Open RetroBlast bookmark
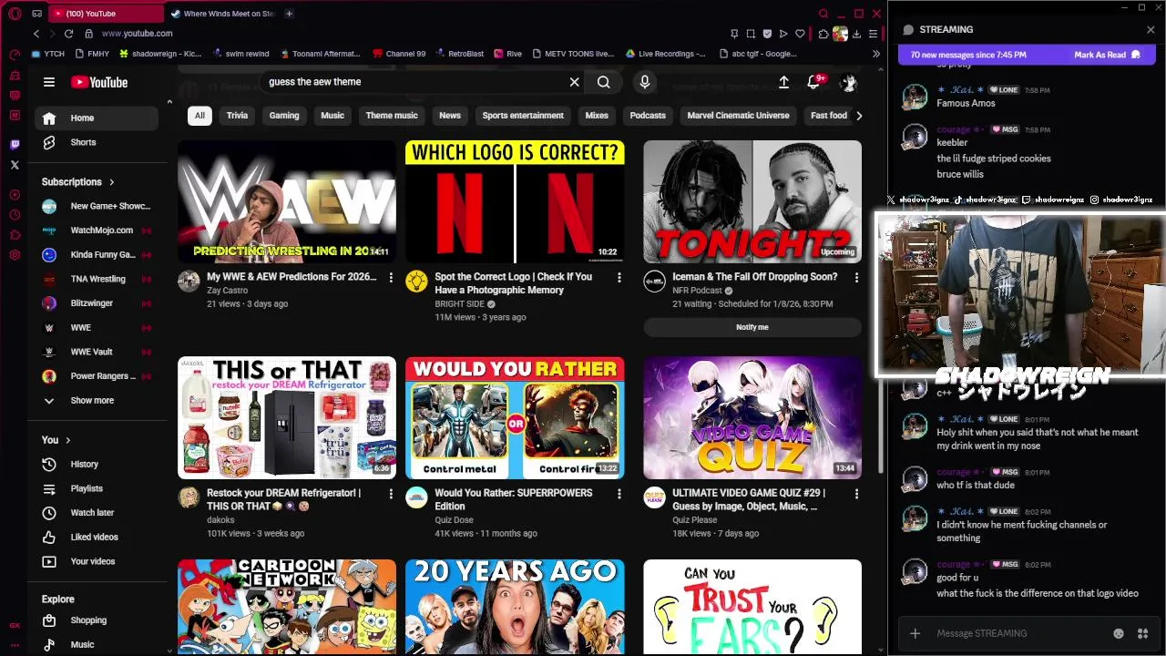1166x656 pixels. (x=459, y=54)
